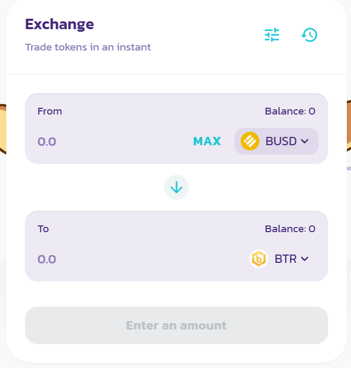The height and width of the screenshot is (368, 351).
Task: Open recent transactions history icon
Action: pos(309,35)
